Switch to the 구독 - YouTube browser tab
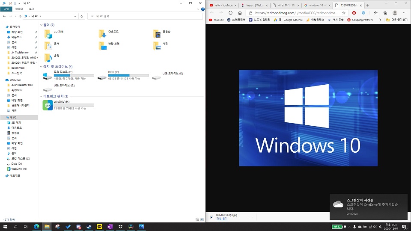This screenshot has height=231, width=411. coord(222,5)
